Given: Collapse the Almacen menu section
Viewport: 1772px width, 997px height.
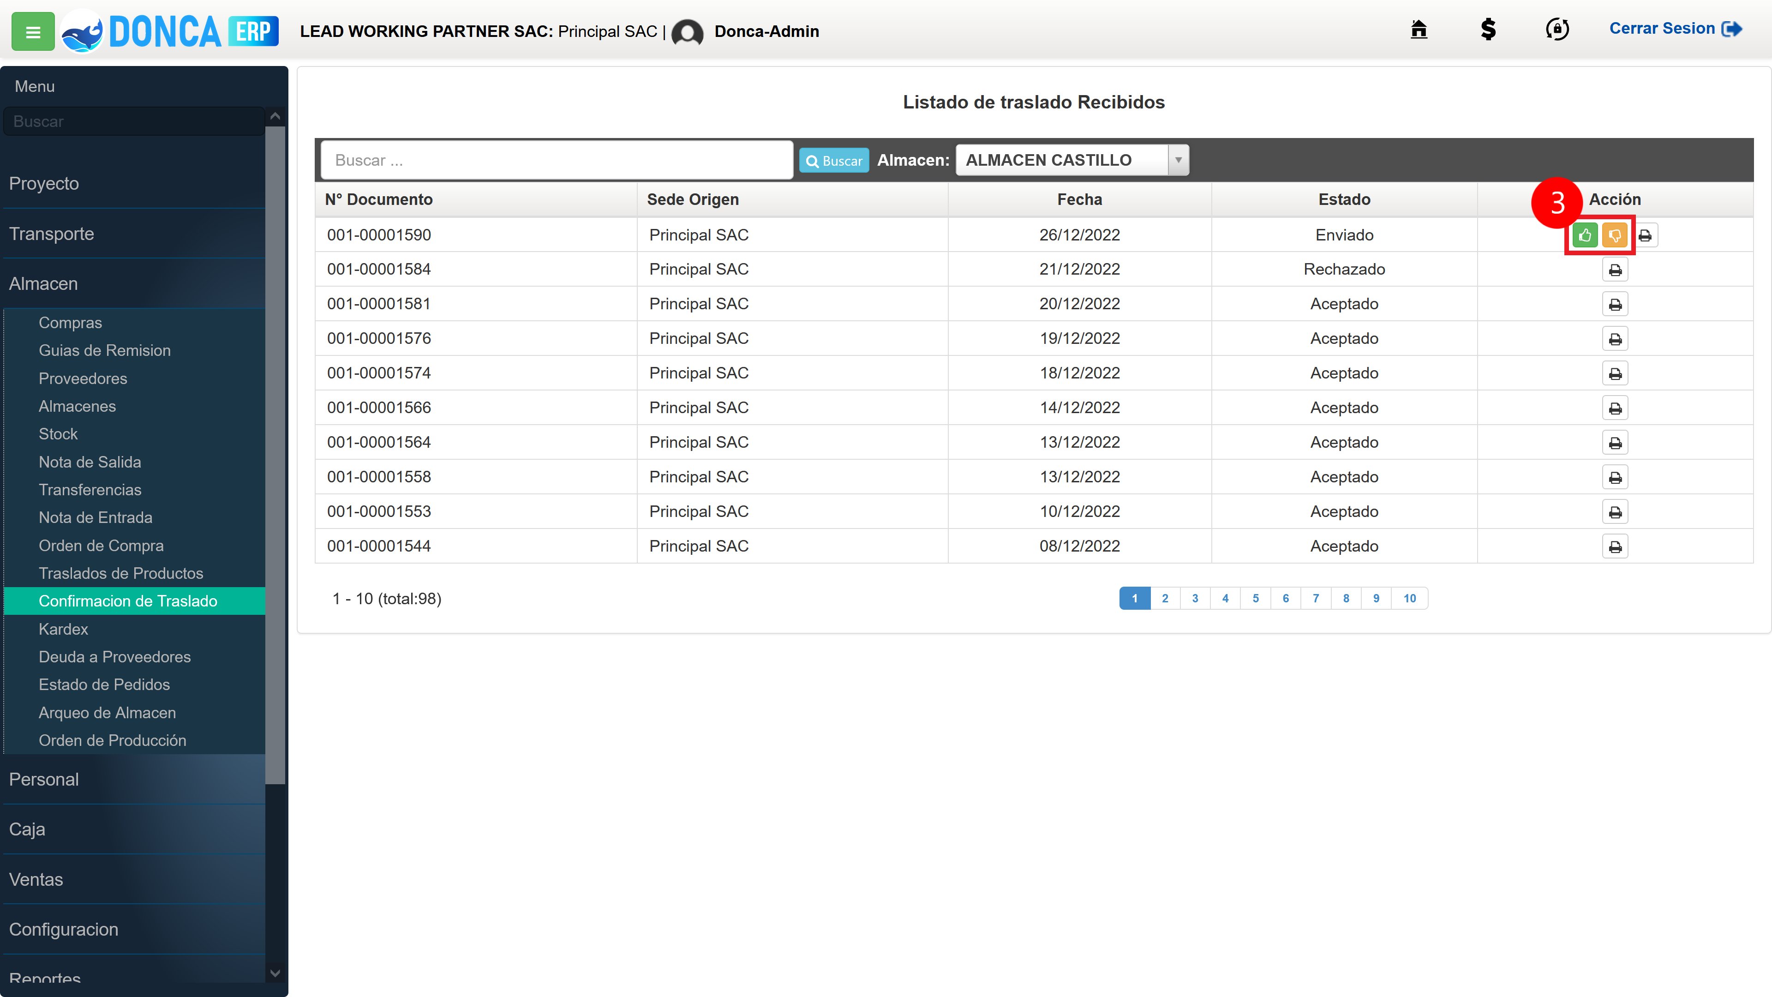Looking at the screenshot, I should (134, 284).
